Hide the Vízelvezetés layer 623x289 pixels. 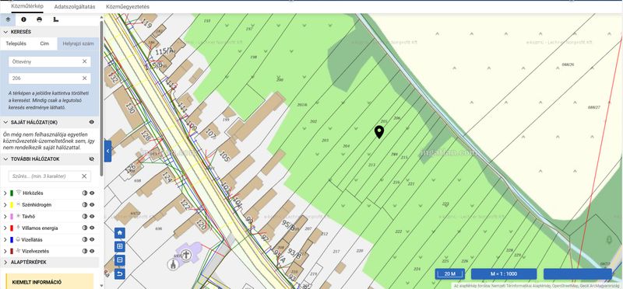click(92, 251)
